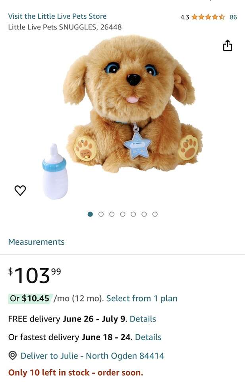Show sixth product image dot
Viewport: 245px width, 382px height.
(x=144, y=214)
